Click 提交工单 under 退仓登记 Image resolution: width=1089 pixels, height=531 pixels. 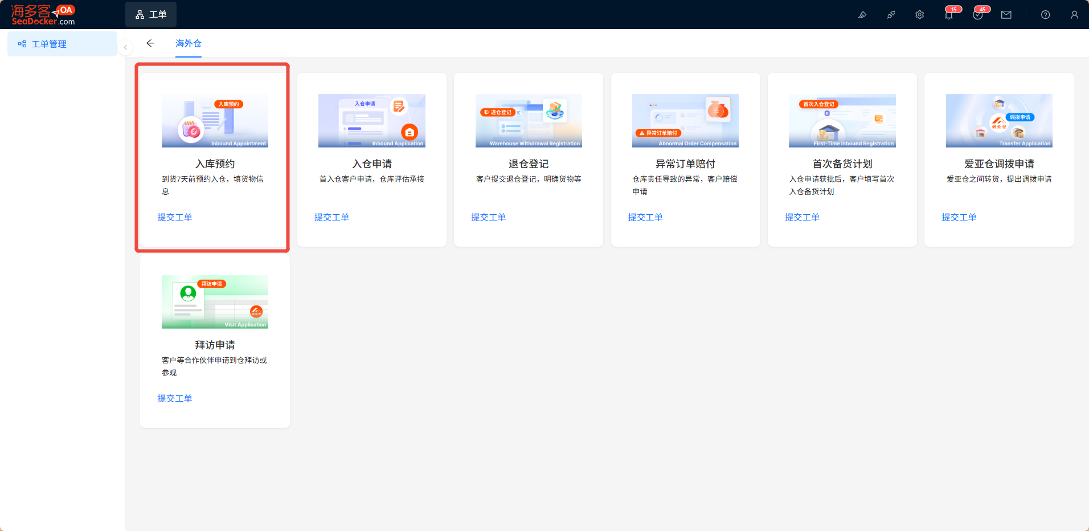click(489, 217)
